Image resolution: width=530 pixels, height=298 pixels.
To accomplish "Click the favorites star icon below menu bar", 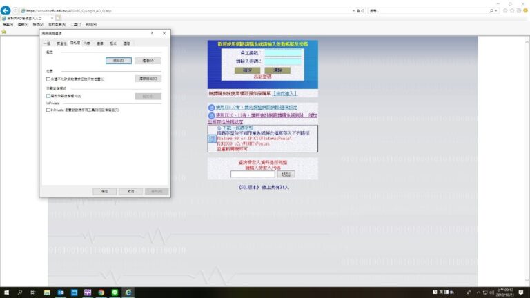I will [4, 32].
